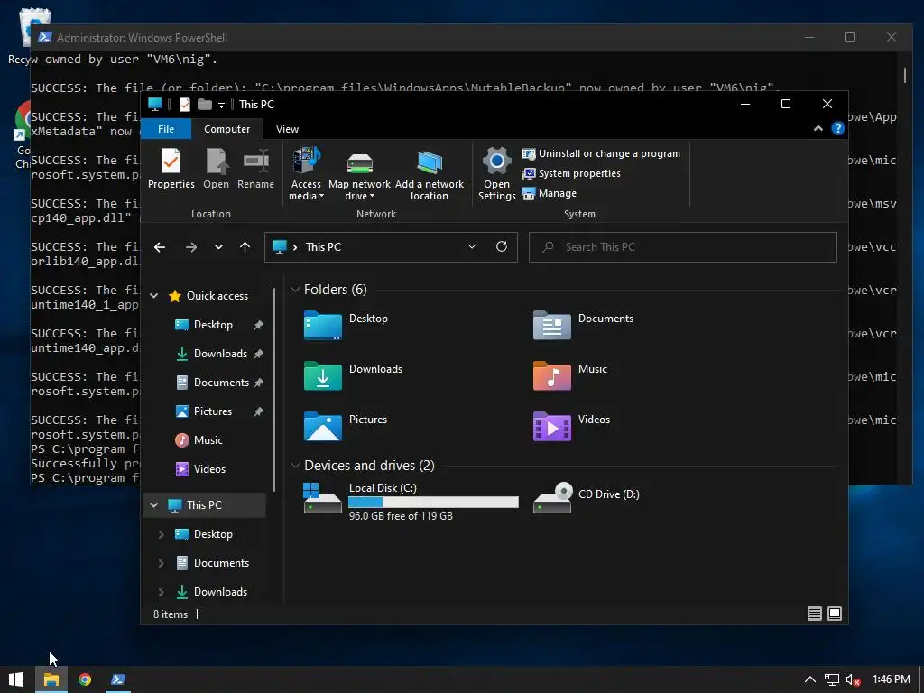The width and height of the screenshot is (924, 693).
Task: Collapse the Folders (6) group
Action: (x=295, y=290)
